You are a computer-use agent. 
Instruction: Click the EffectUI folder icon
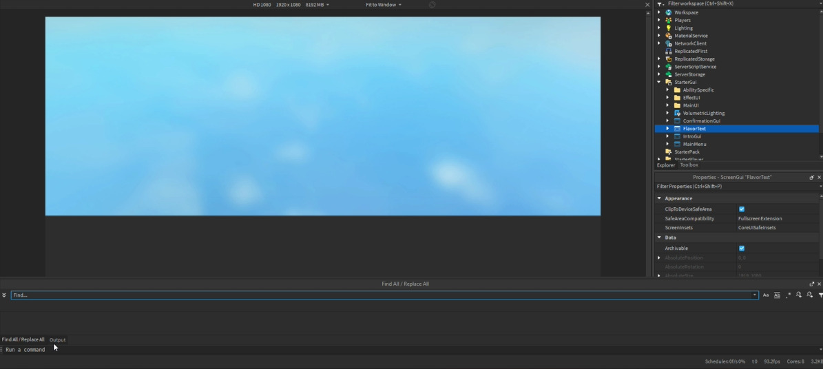(x=677, y=98)
